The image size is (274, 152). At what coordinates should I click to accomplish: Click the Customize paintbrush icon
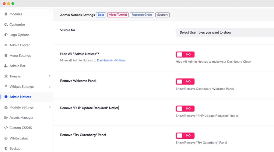(6, 25)
